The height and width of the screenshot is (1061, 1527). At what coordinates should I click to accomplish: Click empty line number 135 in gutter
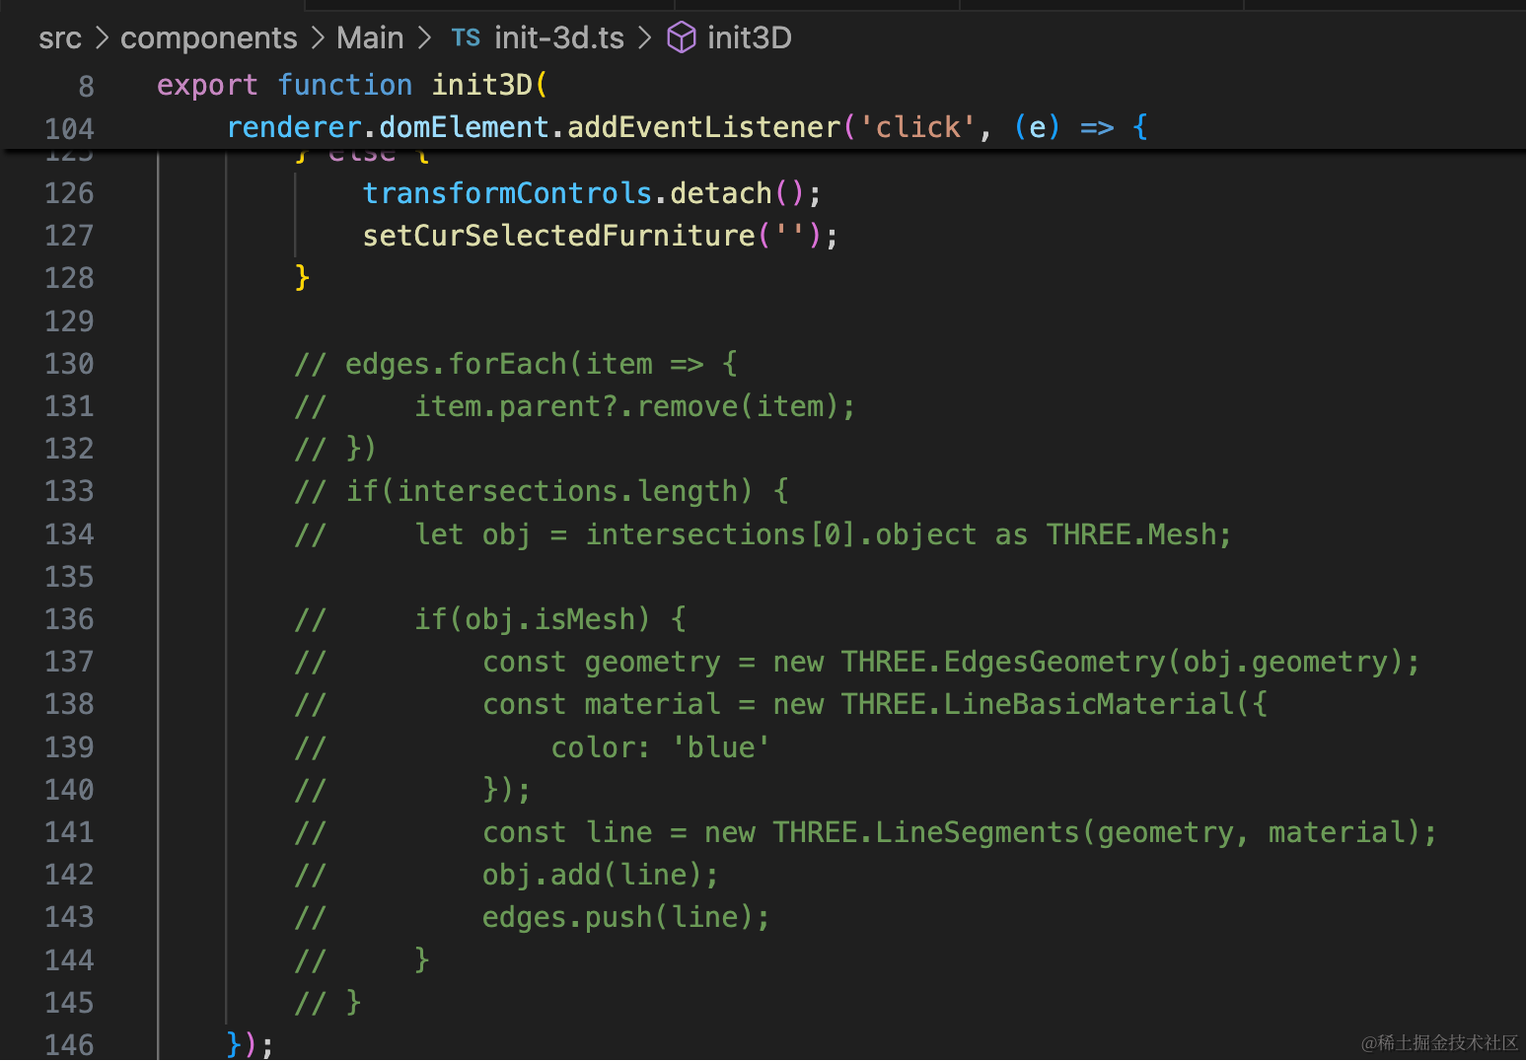[69, 577]
